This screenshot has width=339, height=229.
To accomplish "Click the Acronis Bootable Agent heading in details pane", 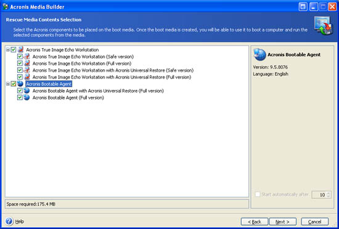I will point(294,54).
